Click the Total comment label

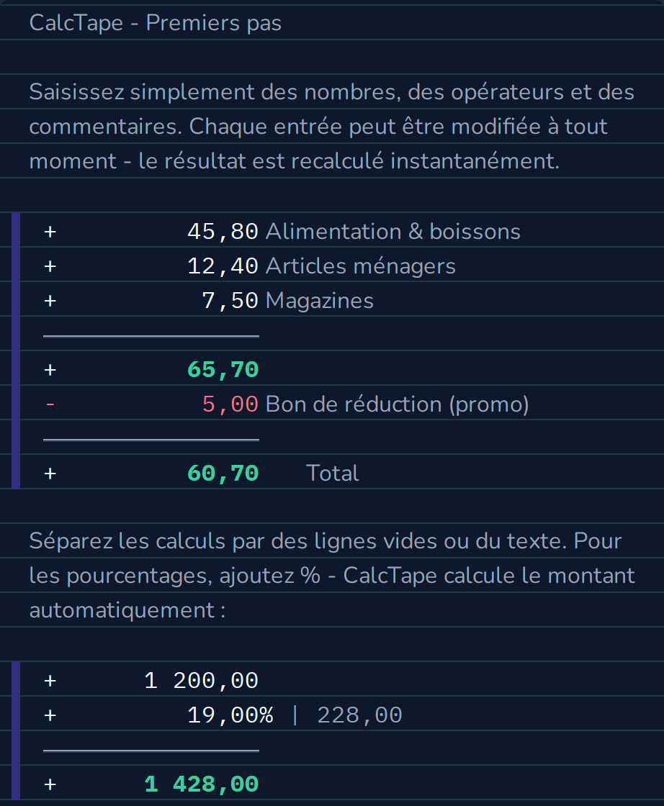coord(332,474)
